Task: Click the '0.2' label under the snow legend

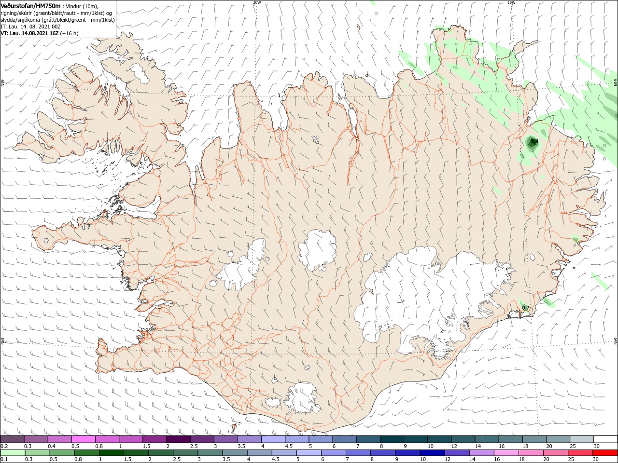Action: pos(4,446)
